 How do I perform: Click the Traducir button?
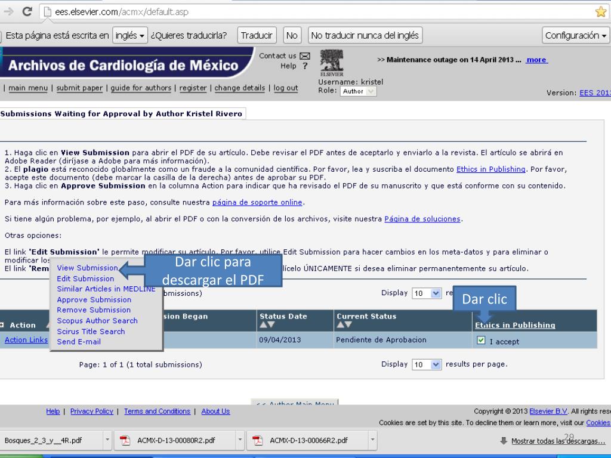(x=257, y=35)
